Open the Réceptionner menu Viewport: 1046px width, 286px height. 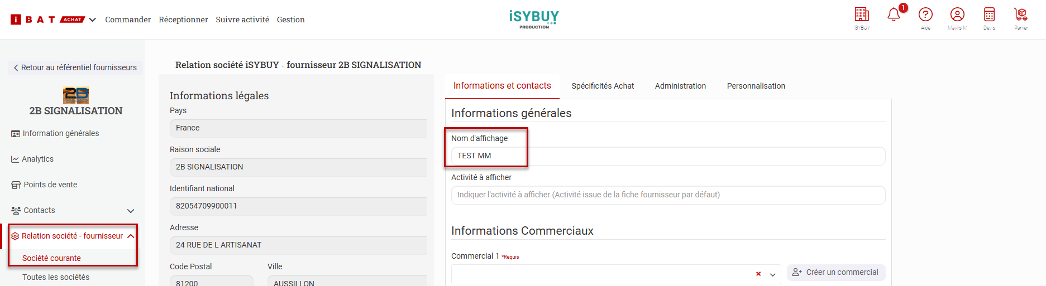click(183, 20)
